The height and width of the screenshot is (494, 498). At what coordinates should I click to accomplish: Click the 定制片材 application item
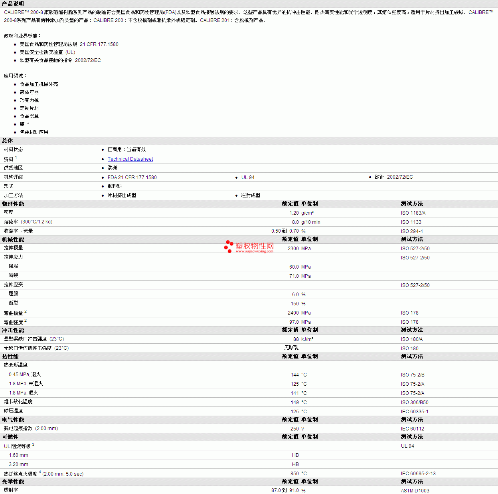[x=30, y=108]
